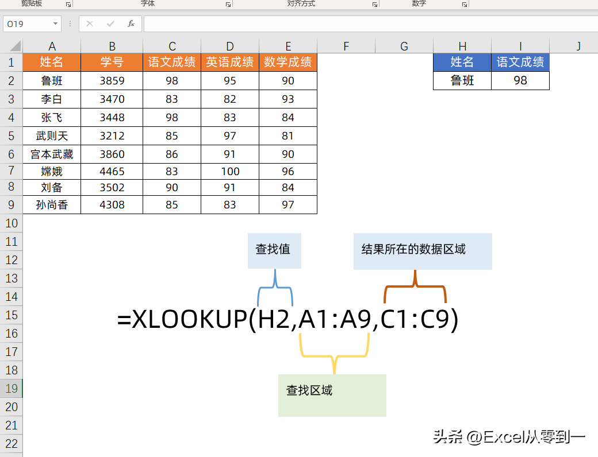
Task: Click the confirm entry checkmark icon
Action: pyautogui.click(x=110, y=24)
